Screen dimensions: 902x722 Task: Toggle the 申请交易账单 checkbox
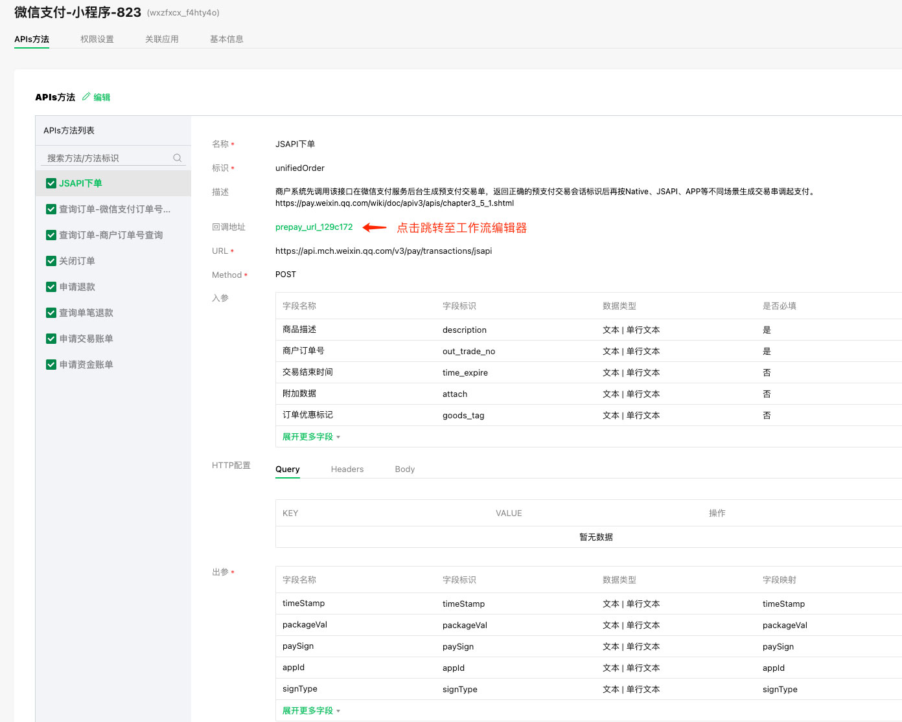tap(51, 339)
